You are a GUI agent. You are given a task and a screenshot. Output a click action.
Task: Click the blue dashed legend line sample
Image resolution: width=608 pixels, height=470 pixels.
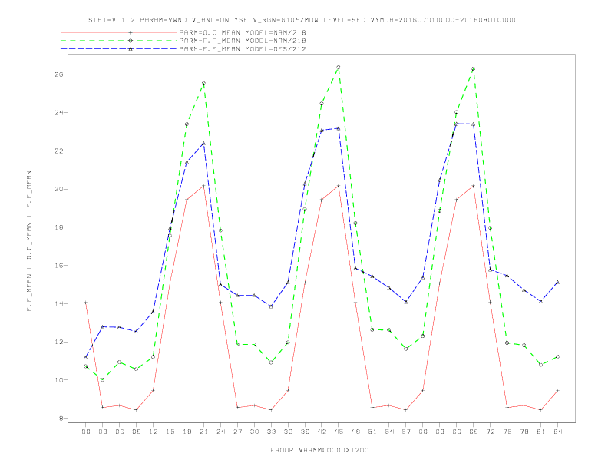click(x=119, y=49)
